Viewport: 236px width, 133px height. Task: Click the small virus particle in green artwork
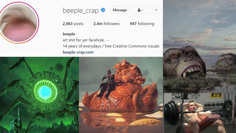(x=59, y=67)
